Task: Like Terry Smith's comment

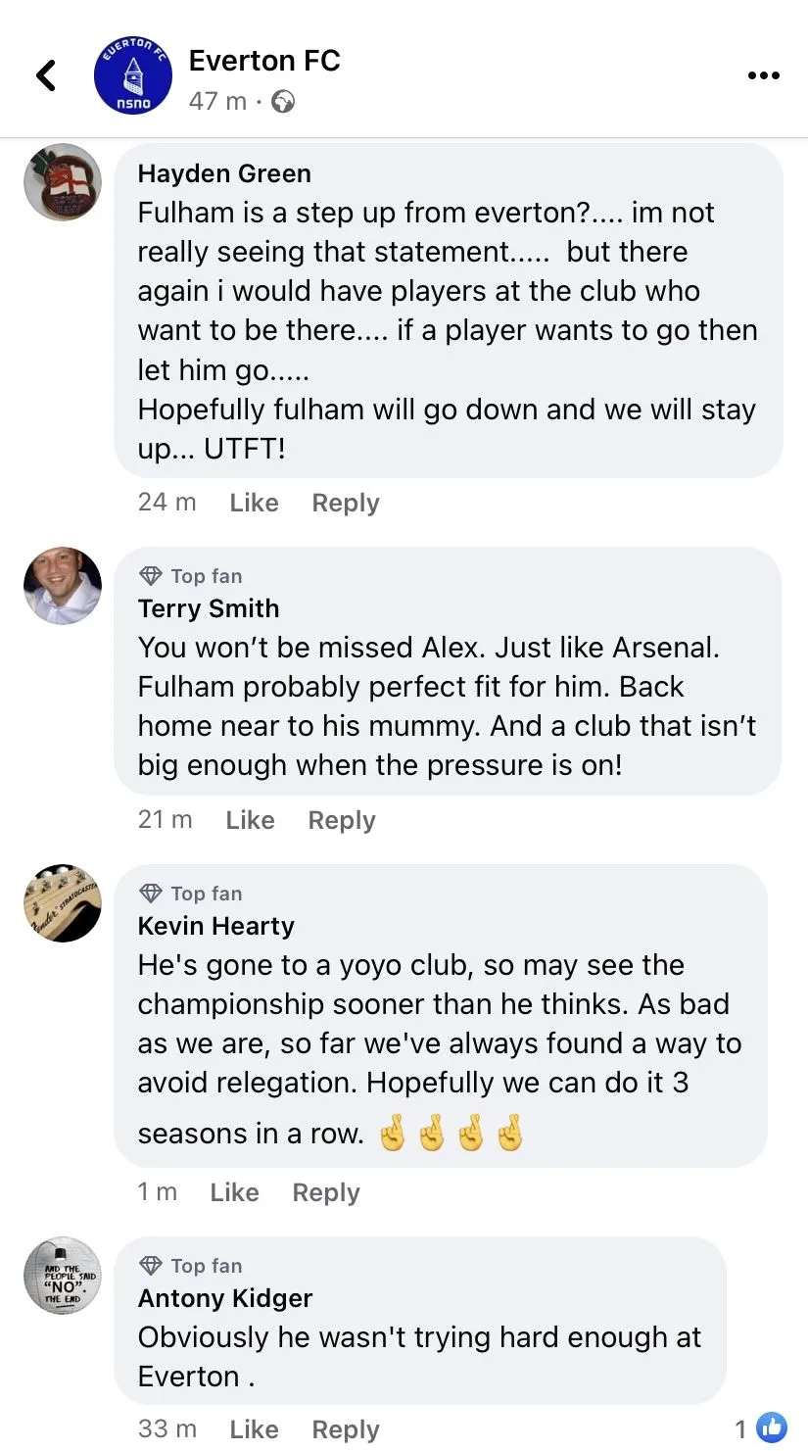Action: point(250,820)
